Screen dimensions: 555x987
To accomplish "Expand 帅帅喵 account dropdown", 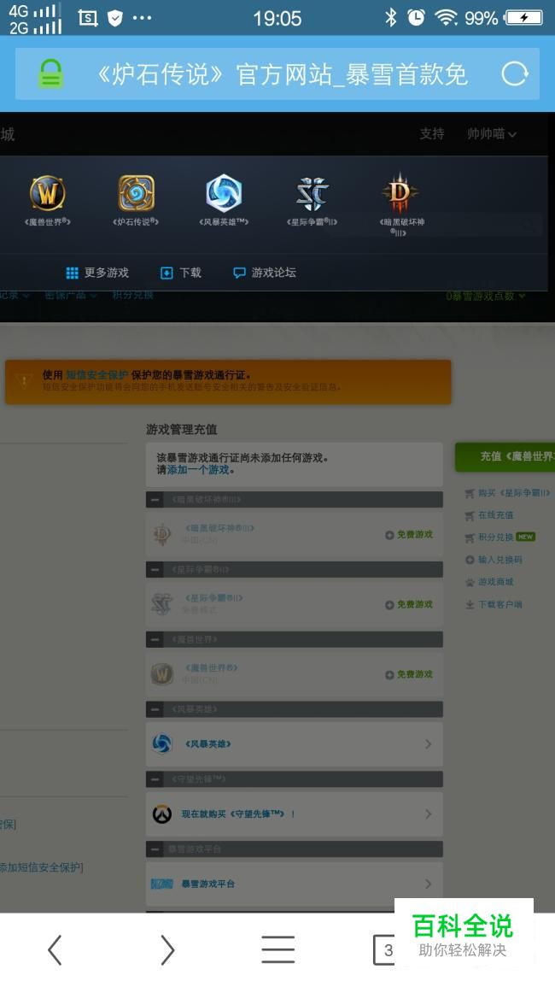I will click(492, 133).
